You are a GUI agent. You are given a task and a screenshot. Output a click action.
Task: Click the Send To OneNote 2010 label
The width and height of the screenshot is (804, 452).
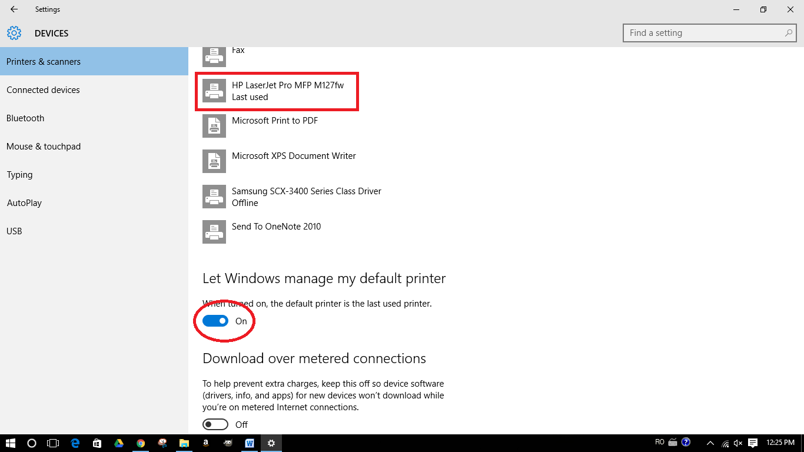click(277, 226)
